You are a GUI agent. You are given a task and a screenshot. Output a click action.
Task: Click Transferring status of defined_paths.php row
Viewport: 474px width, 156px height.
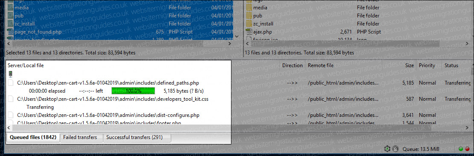point(458,82)
